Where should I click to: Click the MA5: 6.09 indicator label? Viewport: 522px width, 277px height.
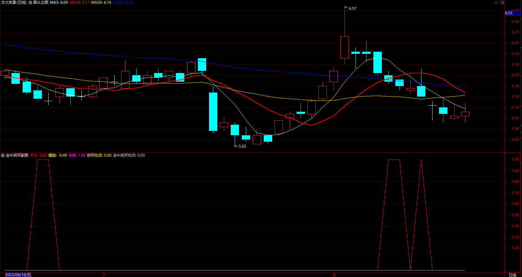(59, 2)
